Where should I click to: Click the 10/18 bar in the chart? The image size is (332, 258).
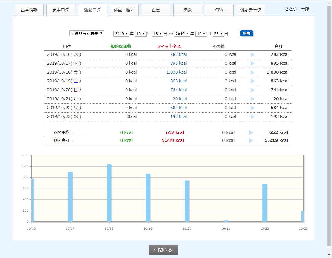tap(109, 193)
